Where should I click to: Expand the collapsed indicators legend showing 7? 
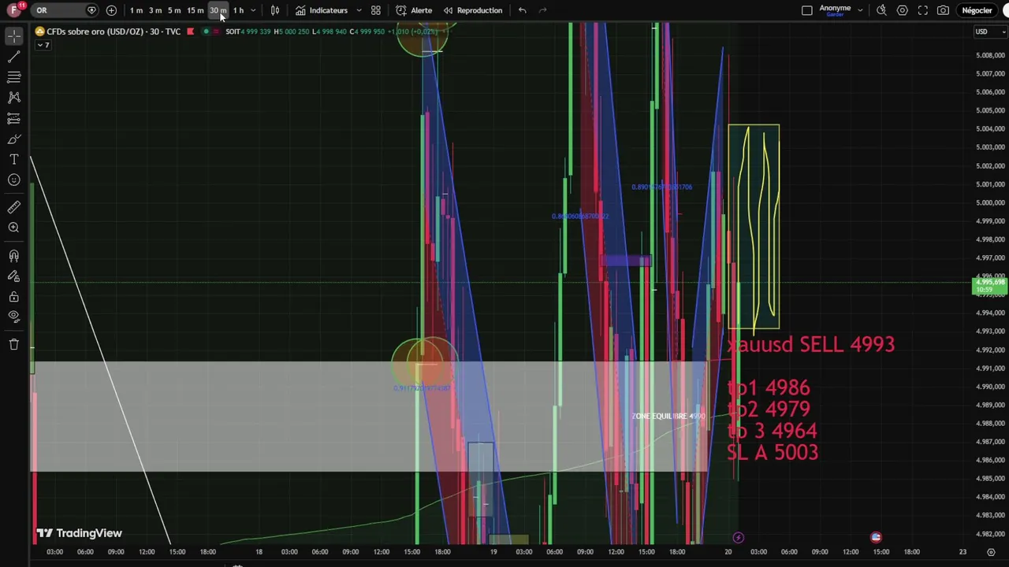[43, 45]
